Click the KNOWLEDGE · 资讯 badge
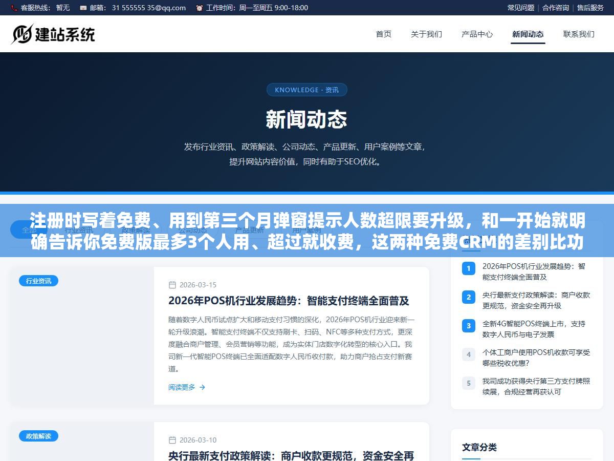Viewport: 614px width, 461px height. pos(307,90)
